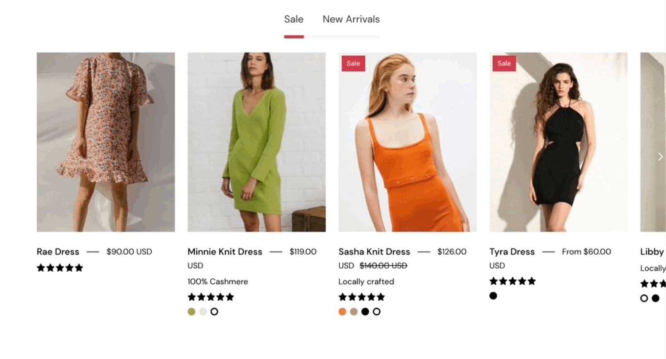Pick the orange swatch for Sasha Knit Dress
The image size is (666, 359).
coord(343,312)
